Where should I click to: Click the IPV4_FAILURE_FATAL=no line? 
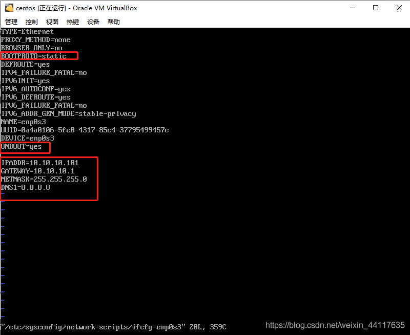(44, 72)
